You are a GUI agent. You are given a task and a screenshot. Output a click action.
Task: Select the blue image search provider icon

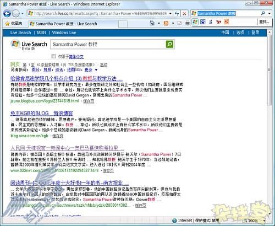[203, 22]
